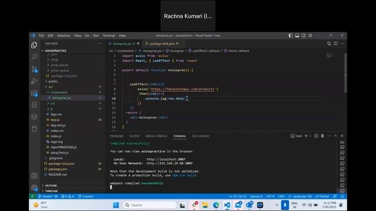Open the Windows Start menu
The image size is (376, 211).
(116, 205)
